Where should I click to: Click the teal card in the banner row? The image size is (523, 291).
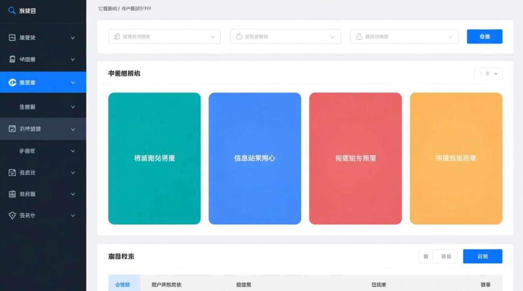[154, 158]
